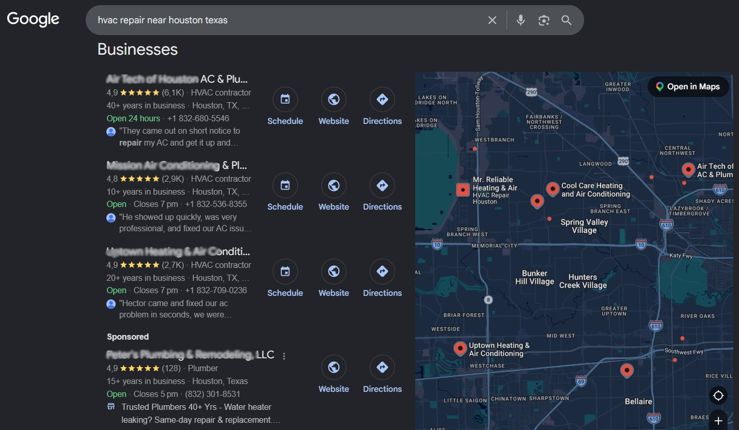Viewport: 739px width, 430px height.
Task: Click the (2,7K) reviews count
Action: [x=172, y=265]
